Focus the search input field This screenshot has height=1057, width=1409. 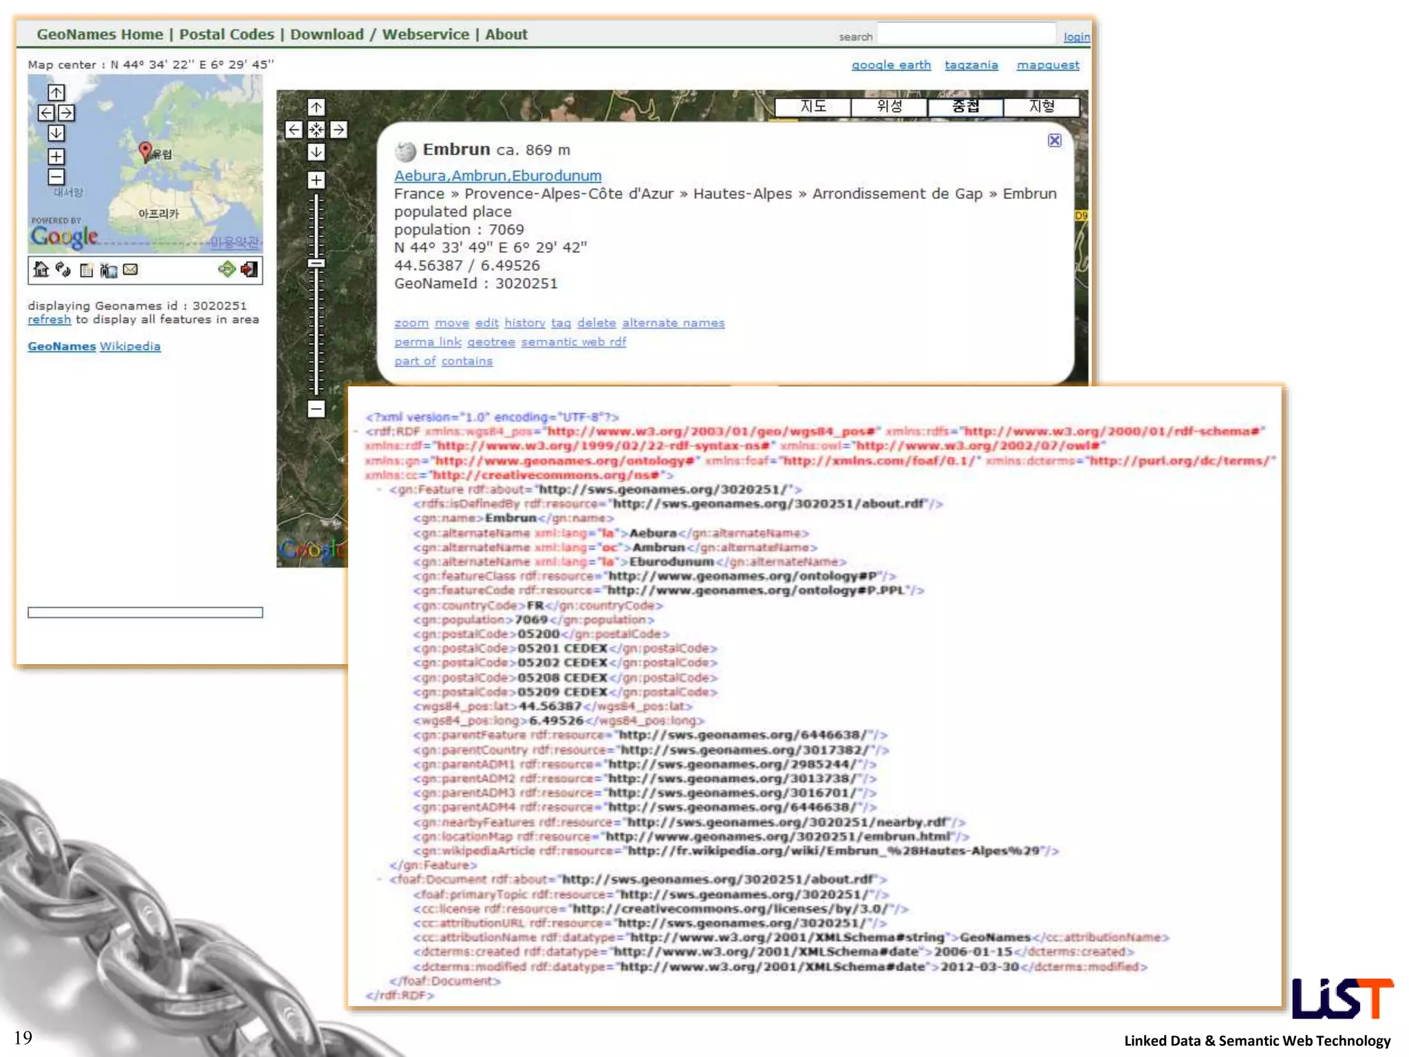point(967,34)
